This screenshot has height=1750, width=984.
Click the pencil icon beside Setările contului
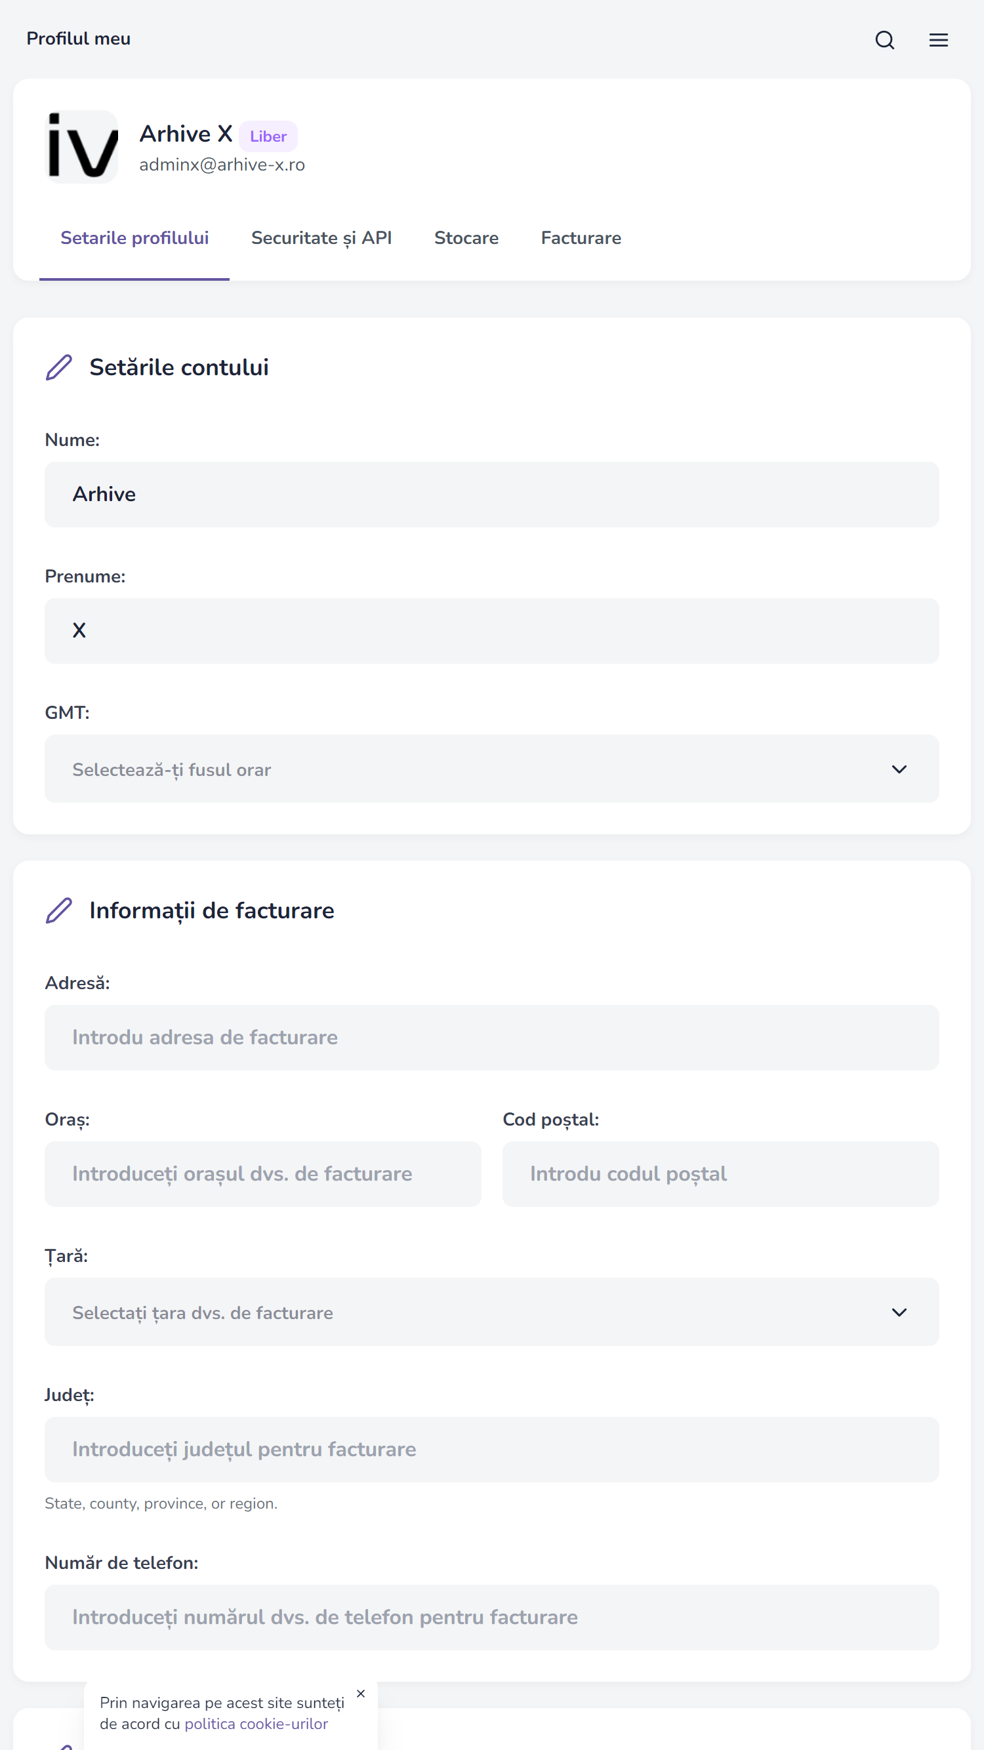click(59, 367)
